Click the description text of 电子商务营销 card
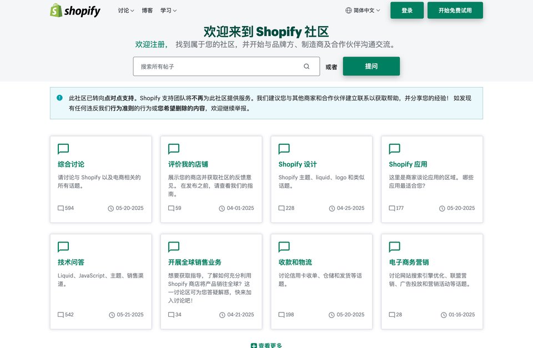Image resolution: width=533 pixels, height=348 pixels. [430, 280]
